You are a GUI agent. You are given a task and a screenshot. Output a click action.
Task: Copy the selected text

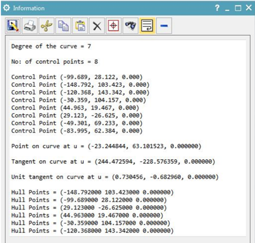pos(63,26)
